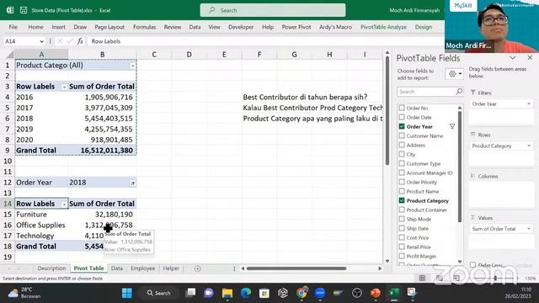The image size is (539, 303).
Task: Open the task pane options chevron
Action: (513, 58)
